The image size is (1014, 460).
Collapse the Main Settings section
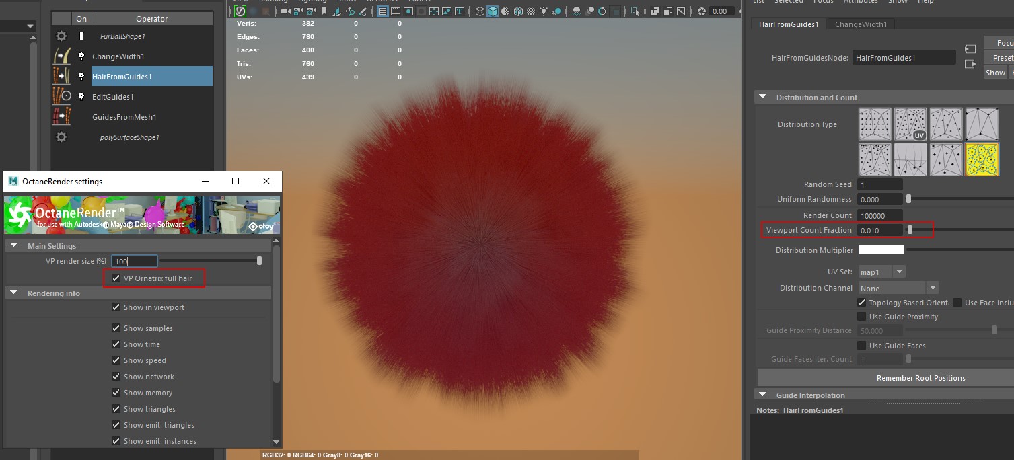pos(14,246)
